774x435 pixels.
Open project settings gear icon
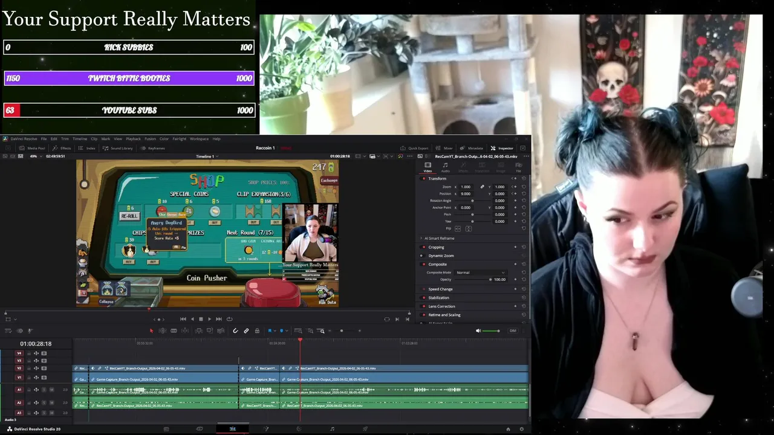click(x=521, y=429)
